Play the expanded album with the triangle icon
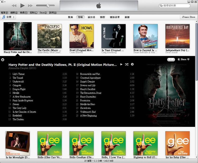198x163 pixels. [121, 64]
